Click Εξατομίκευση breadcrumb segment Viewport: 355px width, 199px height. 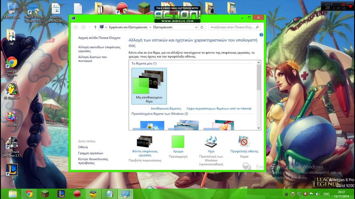click(163, 27)
